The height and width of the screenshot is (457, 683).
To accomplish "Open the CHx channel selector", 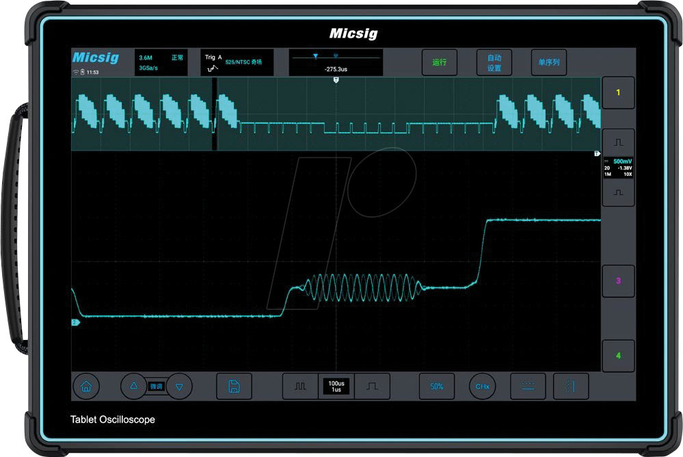I will click(482, 386).
